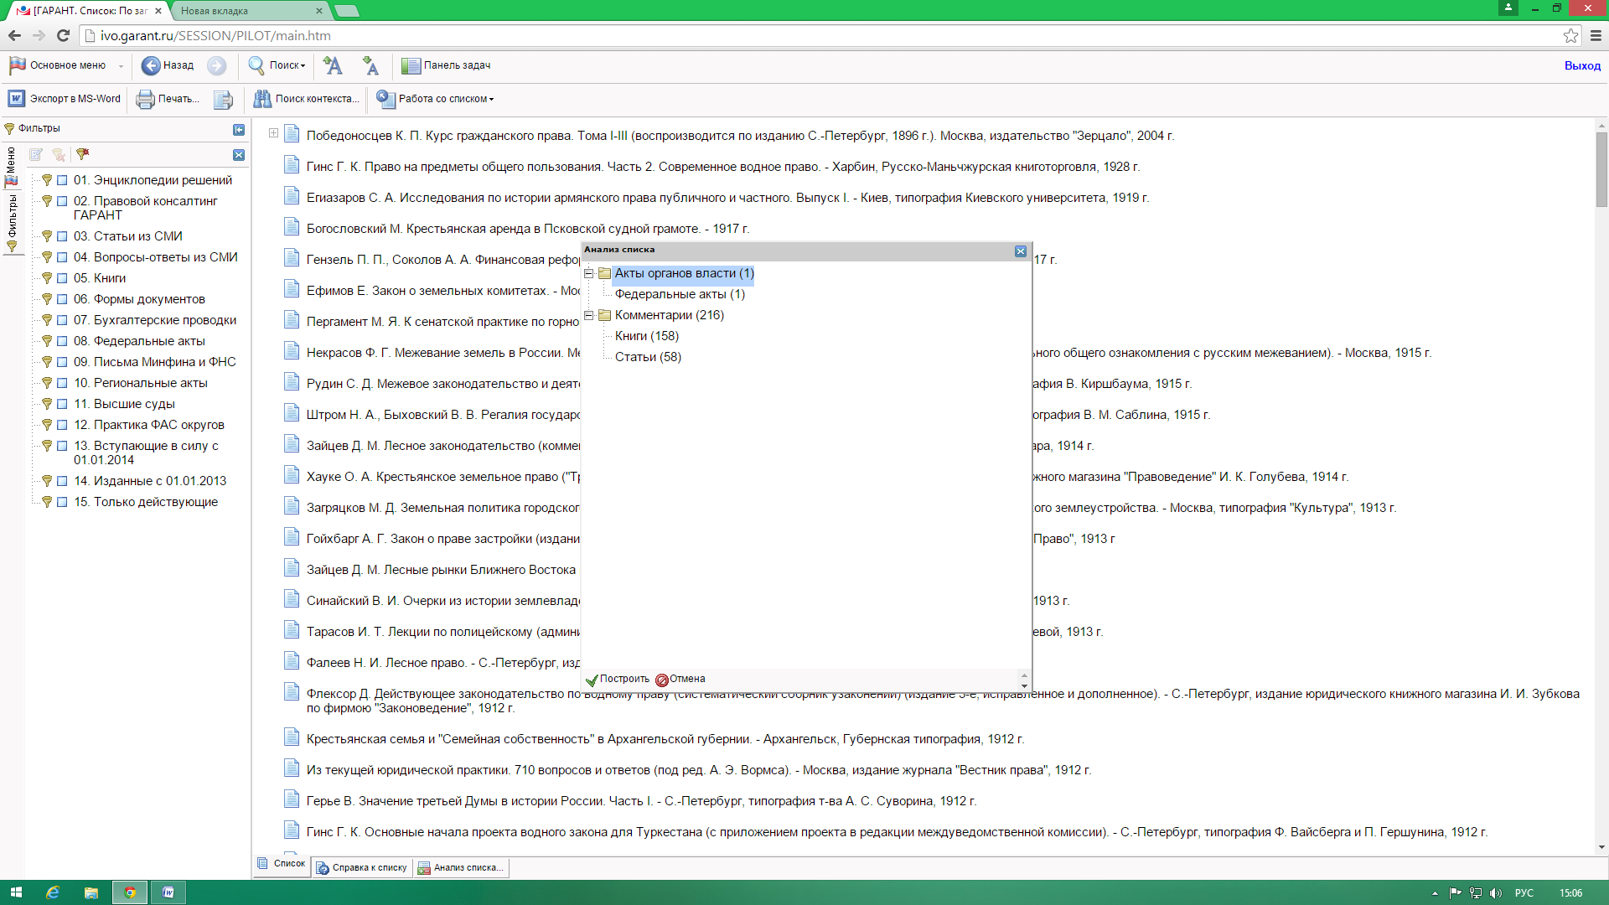Expand the Победоносцев entry plus sign

[273, 133]
